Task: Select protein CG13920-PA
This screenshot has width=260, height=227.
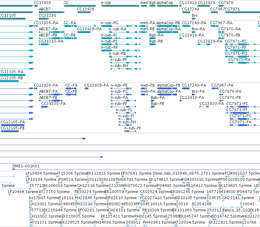Action: tap(212, 104)
